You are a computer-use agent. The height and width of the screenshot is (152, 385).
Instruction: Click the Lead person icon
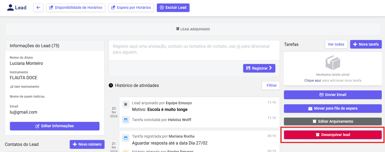(10, 7)
